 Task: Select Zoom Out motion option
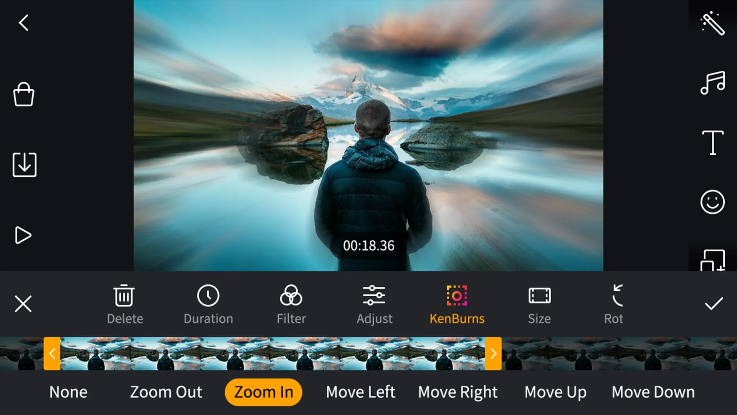pos(165,392)
